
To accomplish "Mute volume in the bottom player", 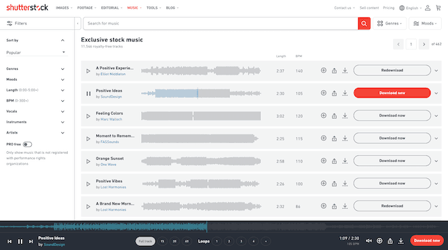I will (x=369, y=241).
